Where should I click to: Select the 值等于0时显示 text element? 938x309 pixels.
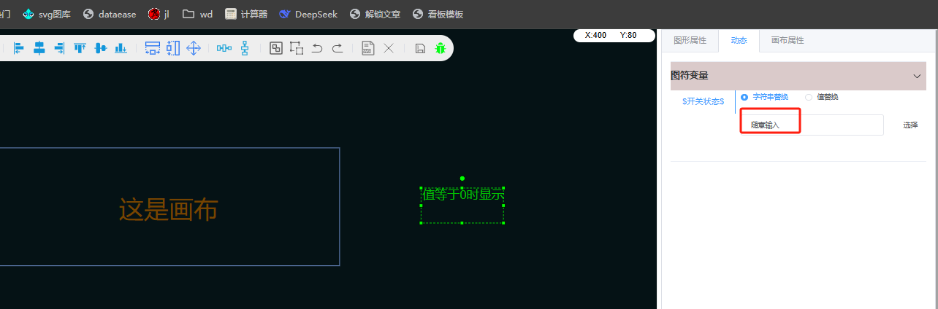[463, 195]
